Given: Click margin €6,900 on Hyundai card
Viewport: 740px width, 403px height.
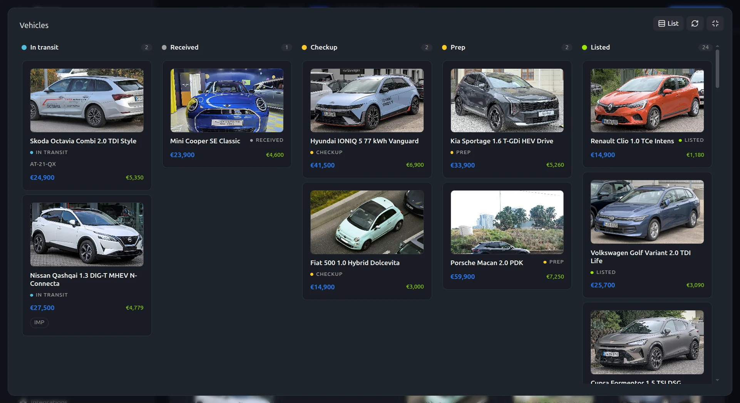Looking at the screenshot, I should click(415, 165).
